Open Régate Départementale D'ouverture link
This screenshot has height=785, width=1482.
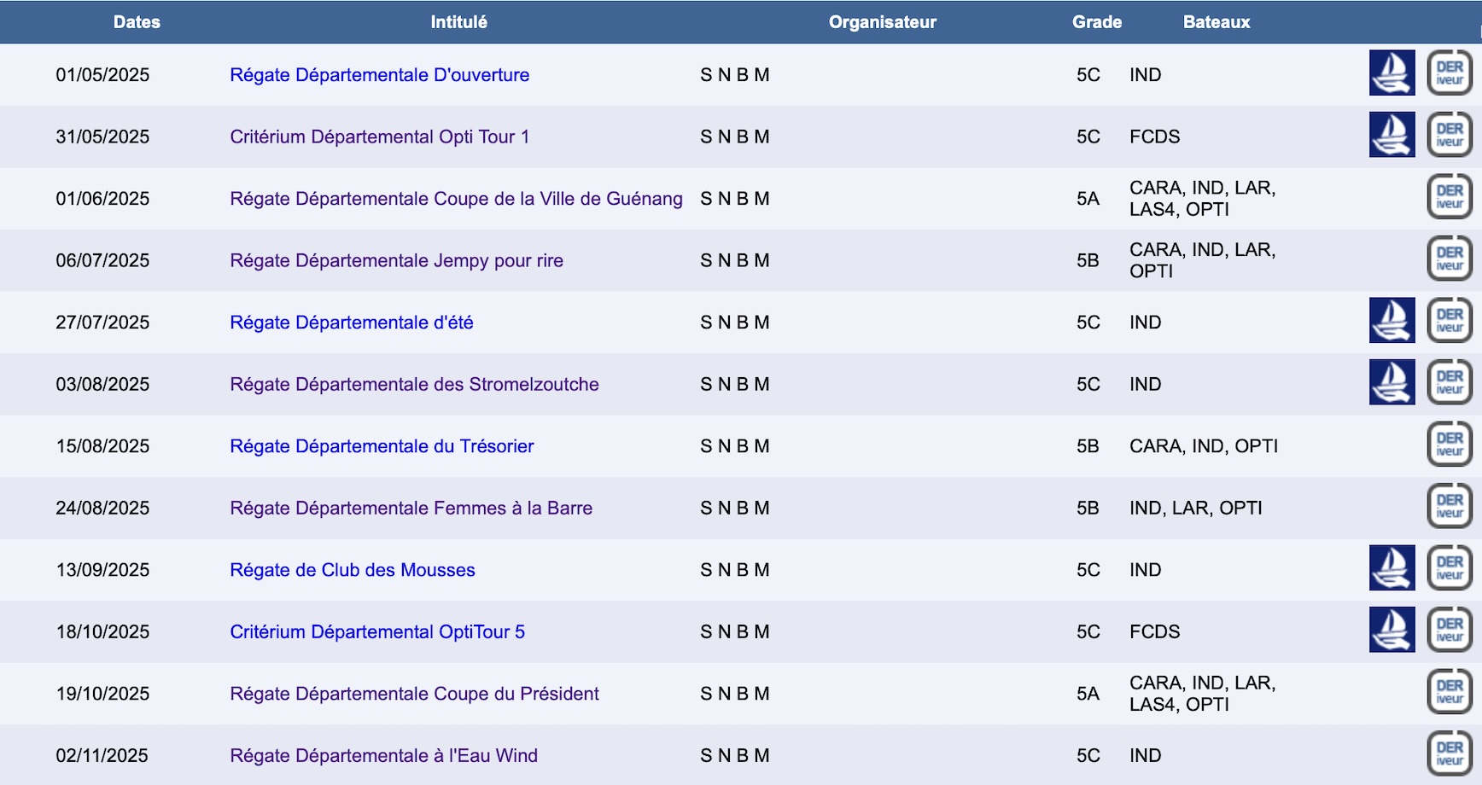coord(380,75)
